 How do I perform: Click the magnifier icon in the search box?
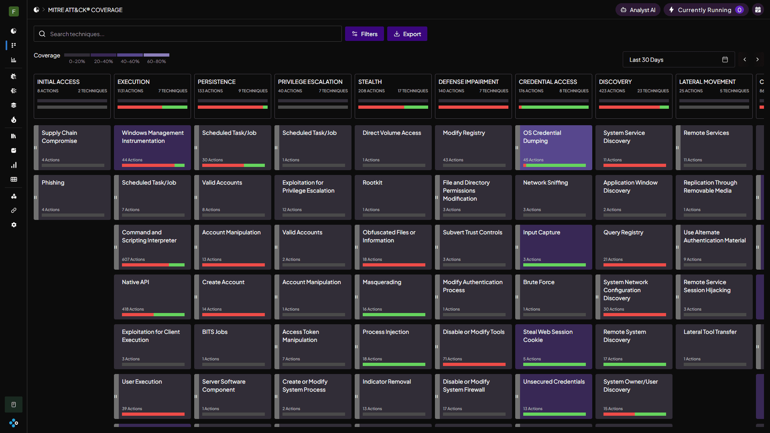pyautogui.click(x=42, y=34)
